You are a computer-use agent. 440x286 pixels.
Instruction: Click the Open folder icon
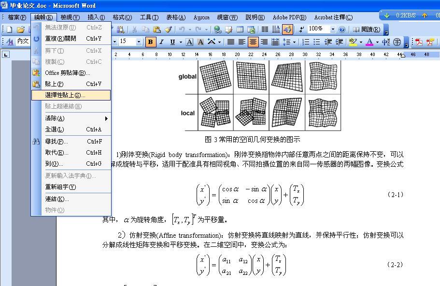click(20, 29)
